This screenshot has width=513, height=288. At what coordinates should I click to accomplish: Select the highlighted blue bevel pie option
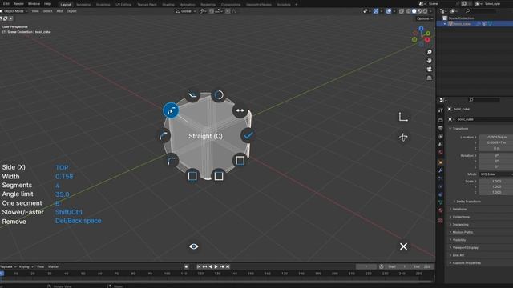click(171, 110)
